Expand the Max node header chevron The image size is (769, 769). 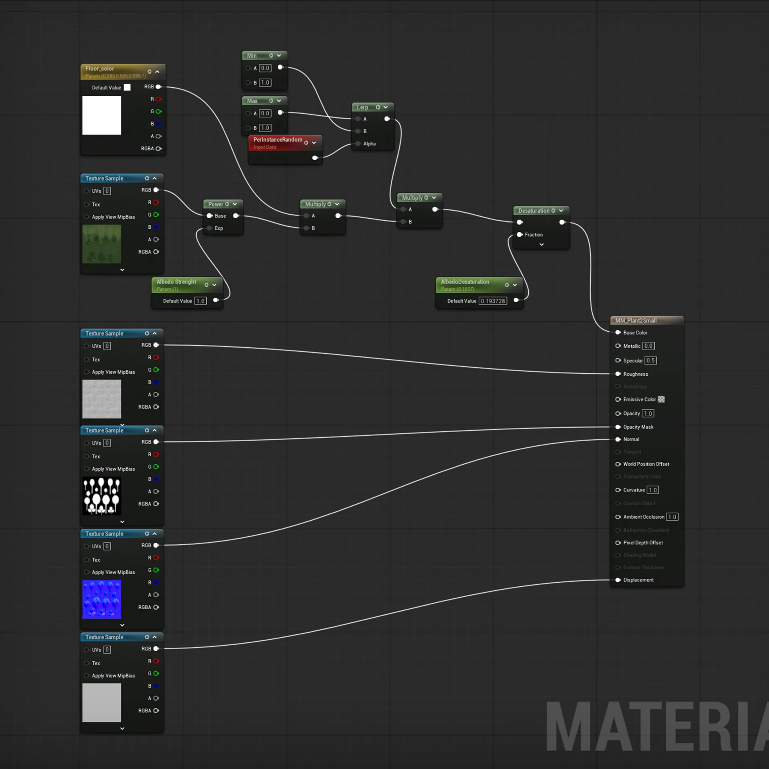[x=279, y=101]
